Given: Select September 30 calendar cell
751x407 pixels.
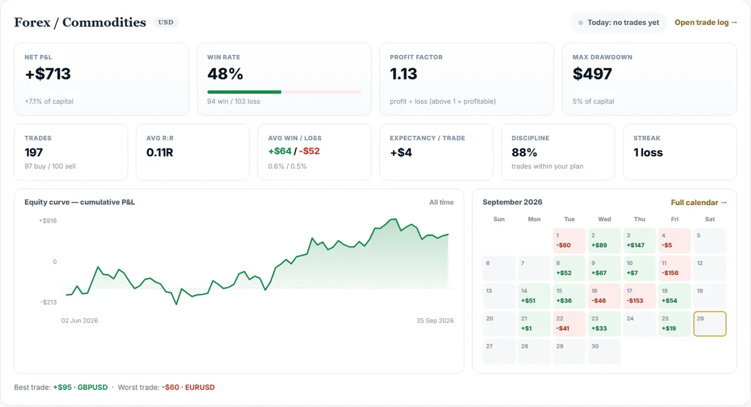Looking at the screenshot, I should pyautogui.click(x=605, y=351).
